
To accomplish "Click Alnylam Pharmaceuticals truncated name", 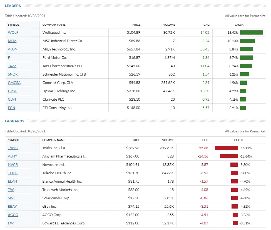I will (64, 156).
